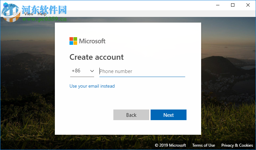
Task: Minimize the application window
Action: [218, 5]
